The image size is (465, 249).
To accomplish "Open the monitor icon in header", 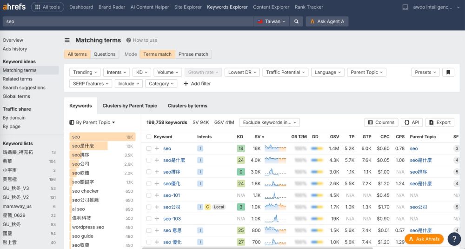I will click(405, 7).
